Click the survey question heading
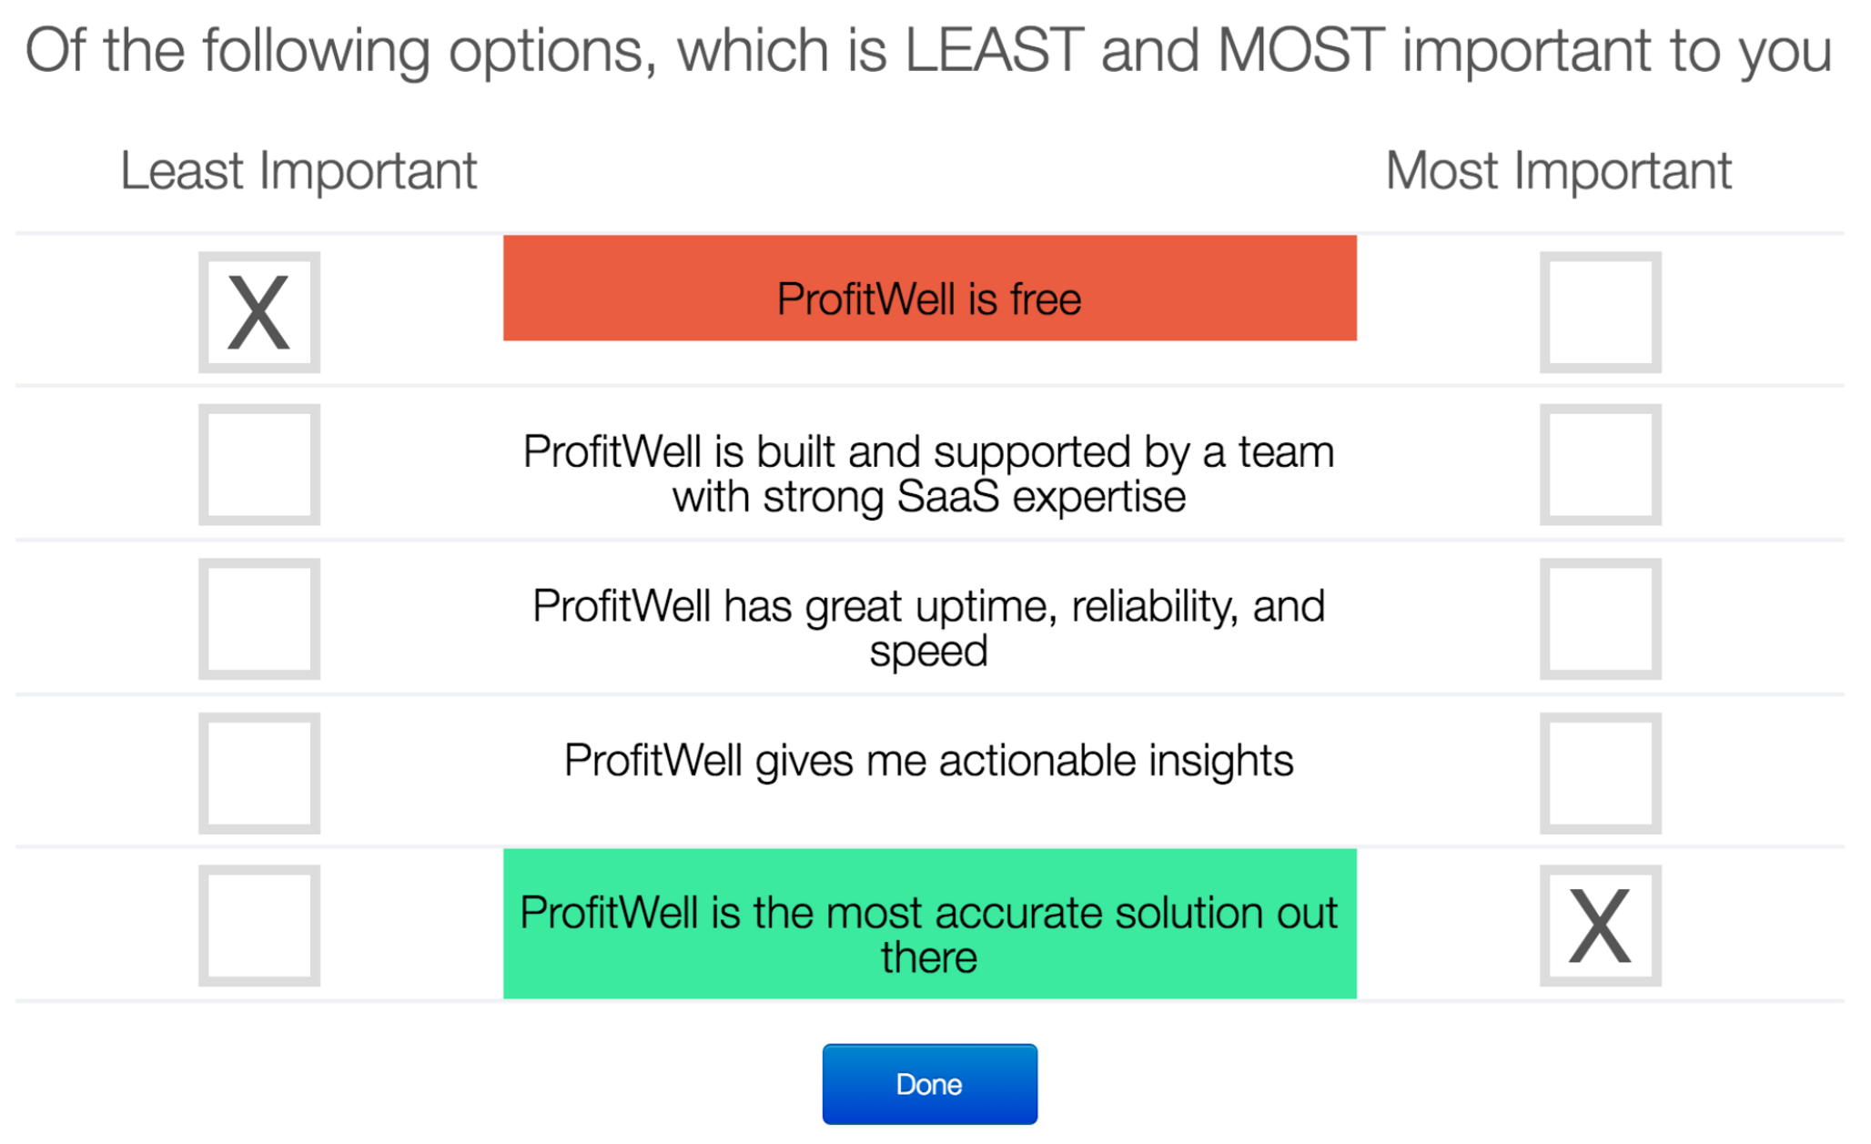1871x1144 pixels. pos(928,51)
